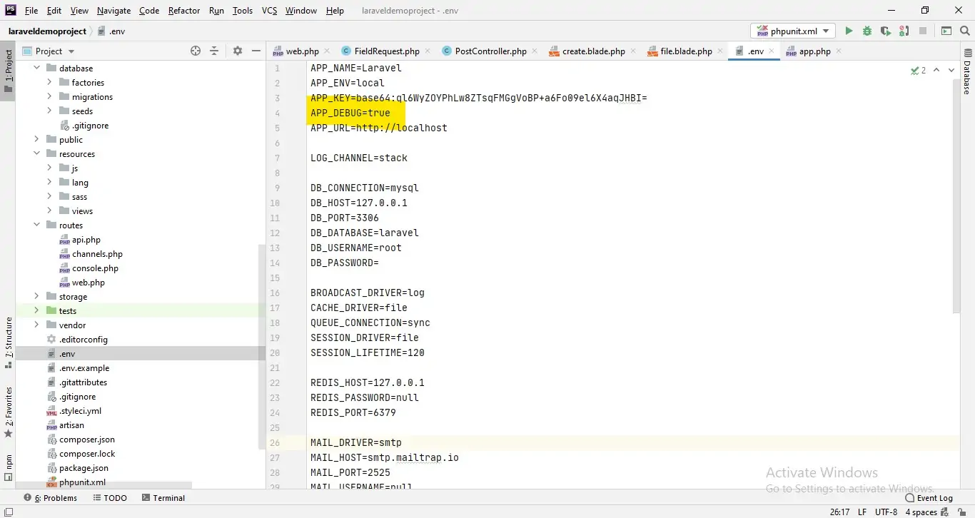Select web.php in the routes folder
Viewport: 975px width, 518px height.
[89, 283]
